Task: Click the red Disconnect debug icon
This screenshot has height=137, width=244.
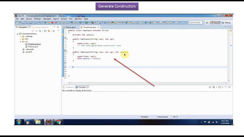Action: point(56,23)
